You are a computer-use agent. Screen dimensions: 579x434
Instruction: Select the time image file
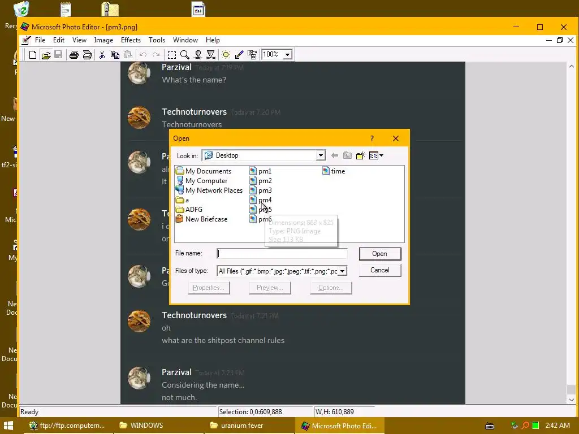coord(334,171)
